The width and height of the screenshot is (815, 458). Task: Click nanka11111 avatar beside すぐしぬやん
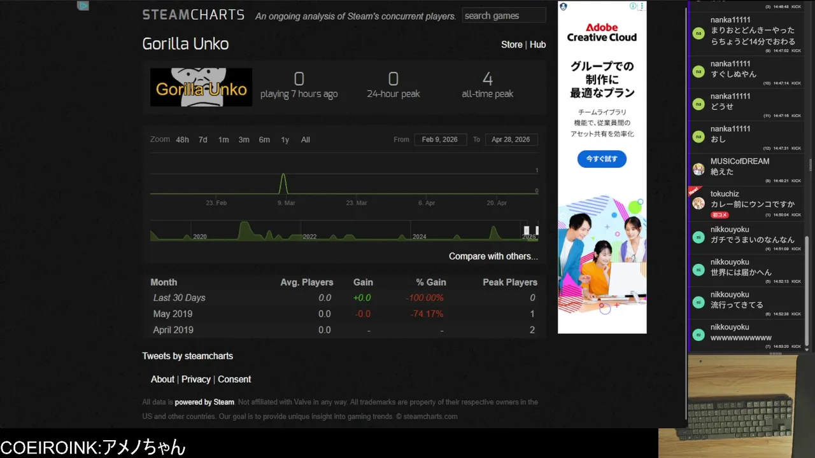tap(698, 72)
